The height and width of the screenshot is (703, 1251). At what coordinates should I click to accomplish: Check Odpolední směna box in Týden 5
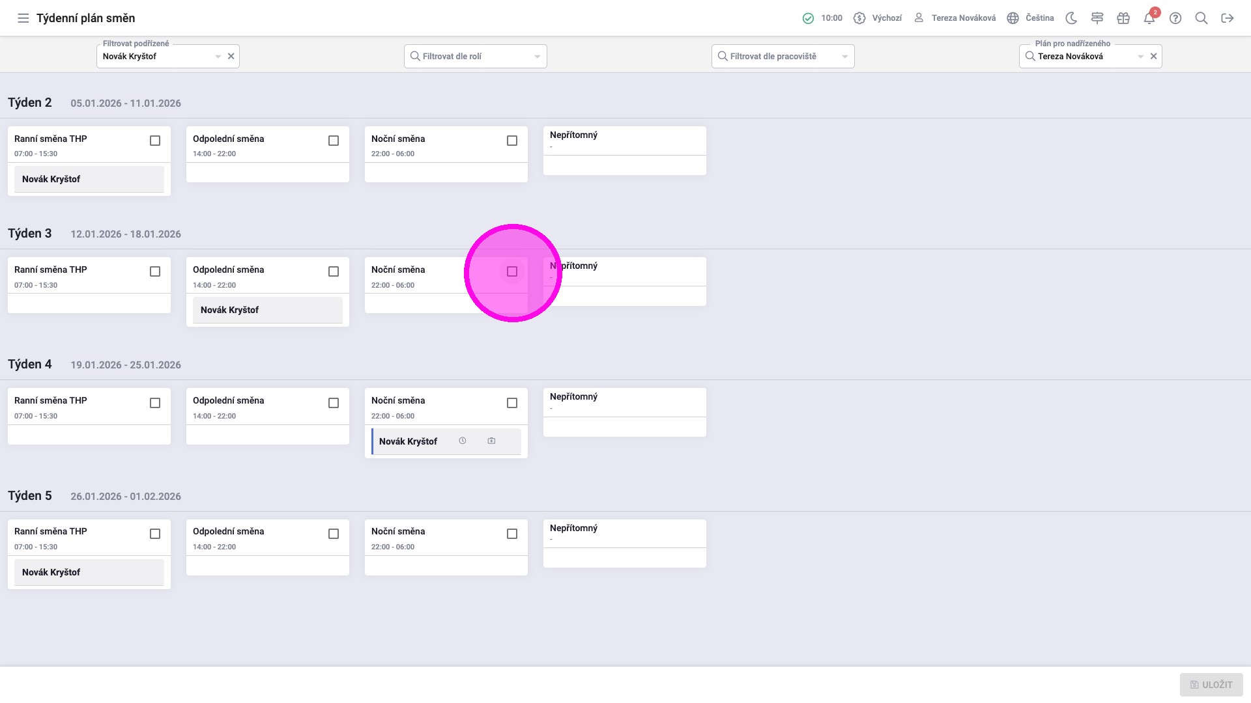click(x=334, y=534)
